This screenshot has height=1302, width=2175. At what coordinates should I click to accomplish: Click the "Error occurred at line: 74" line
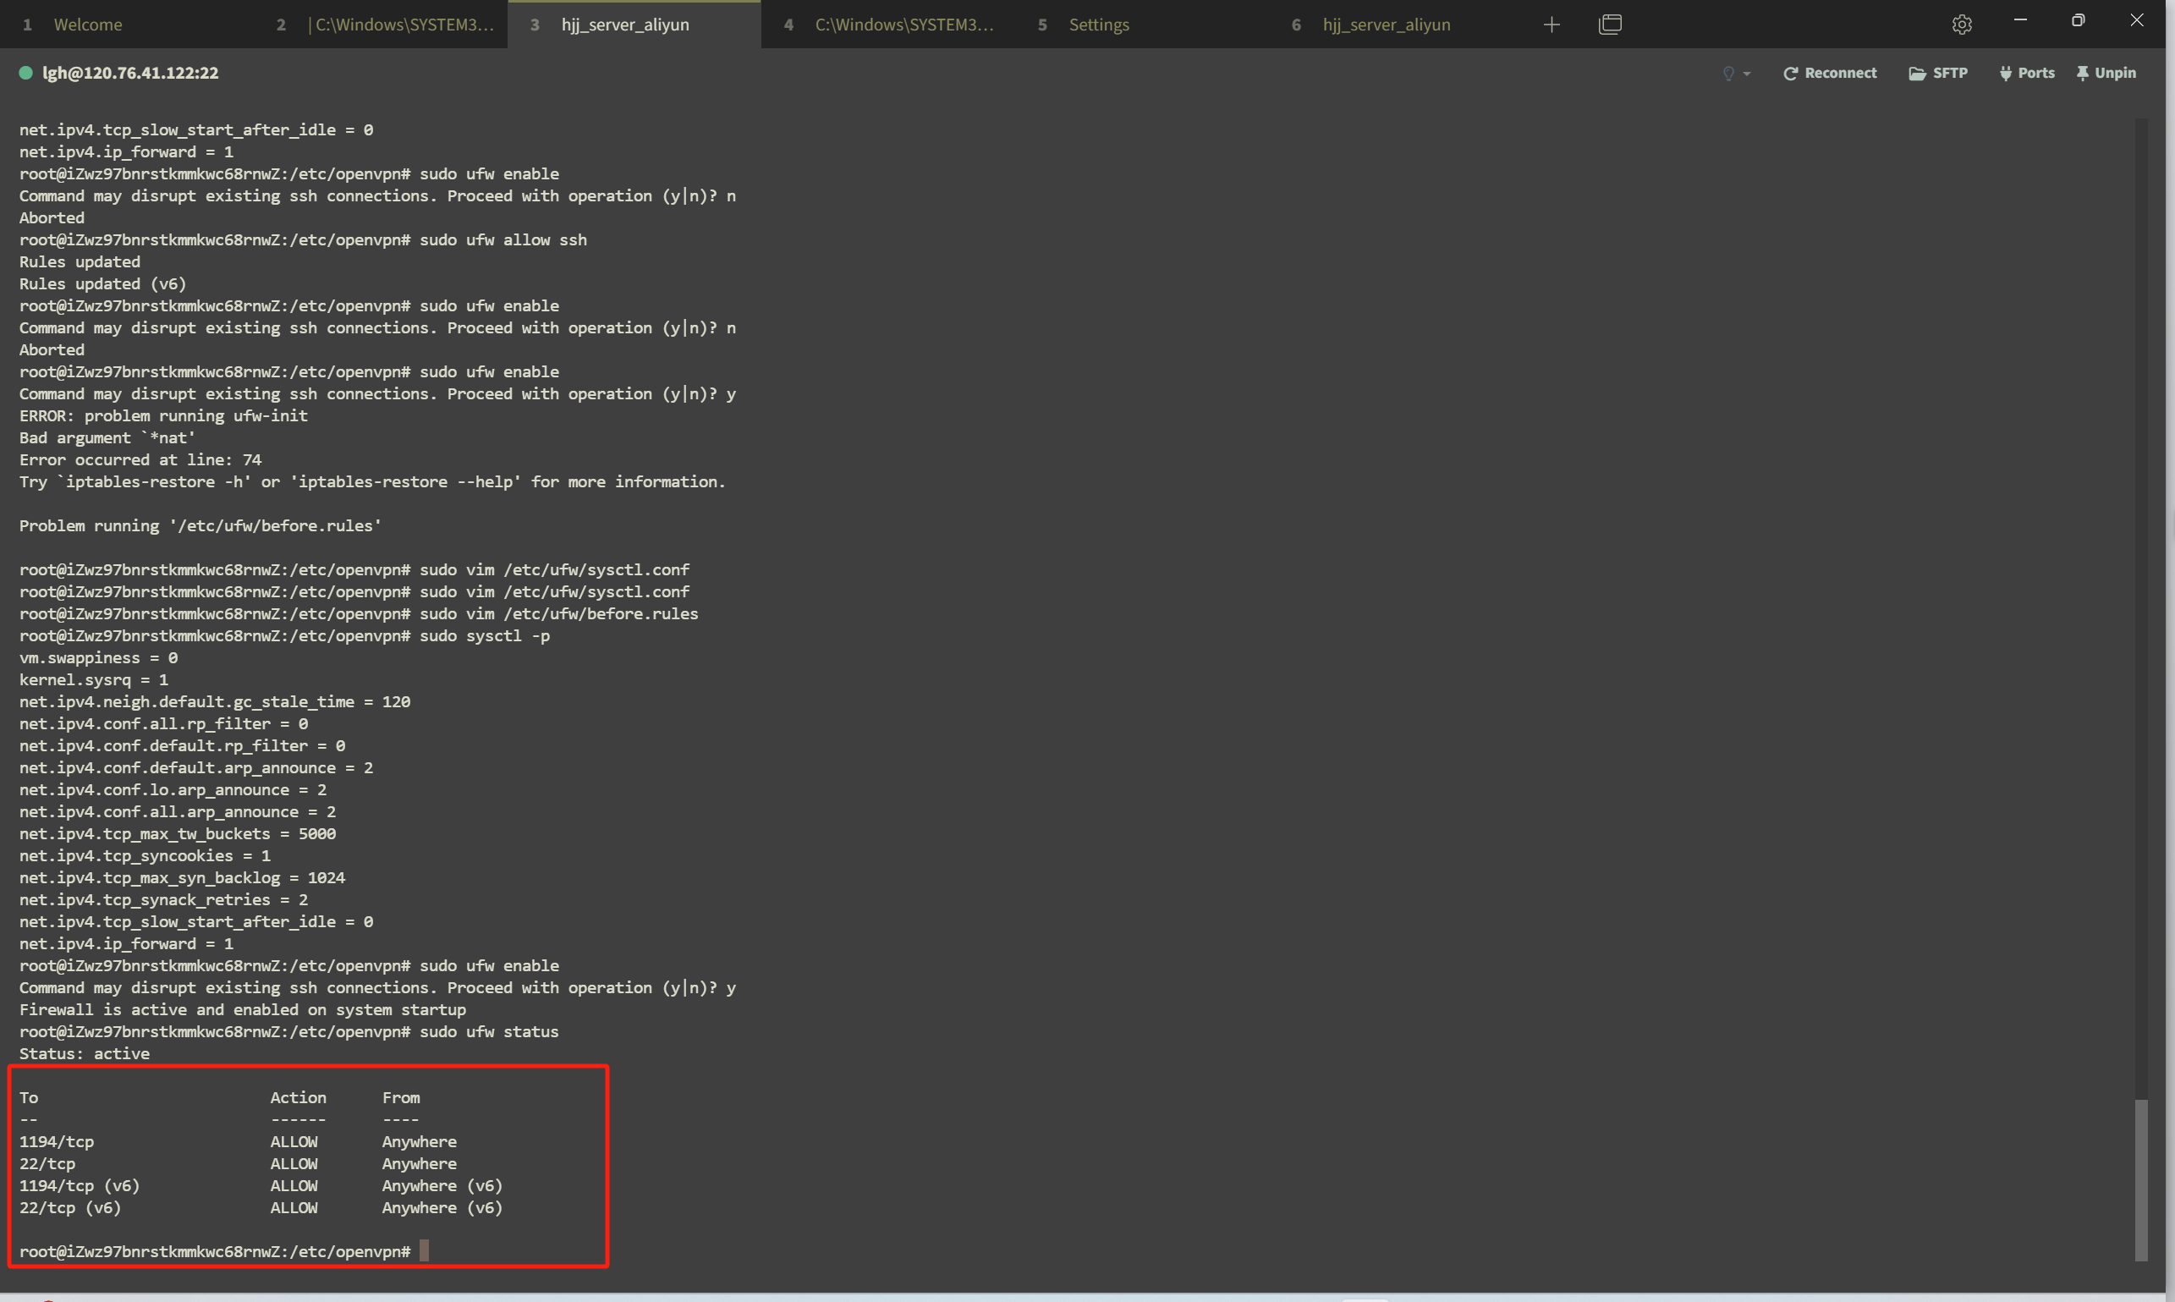(140, 459)
